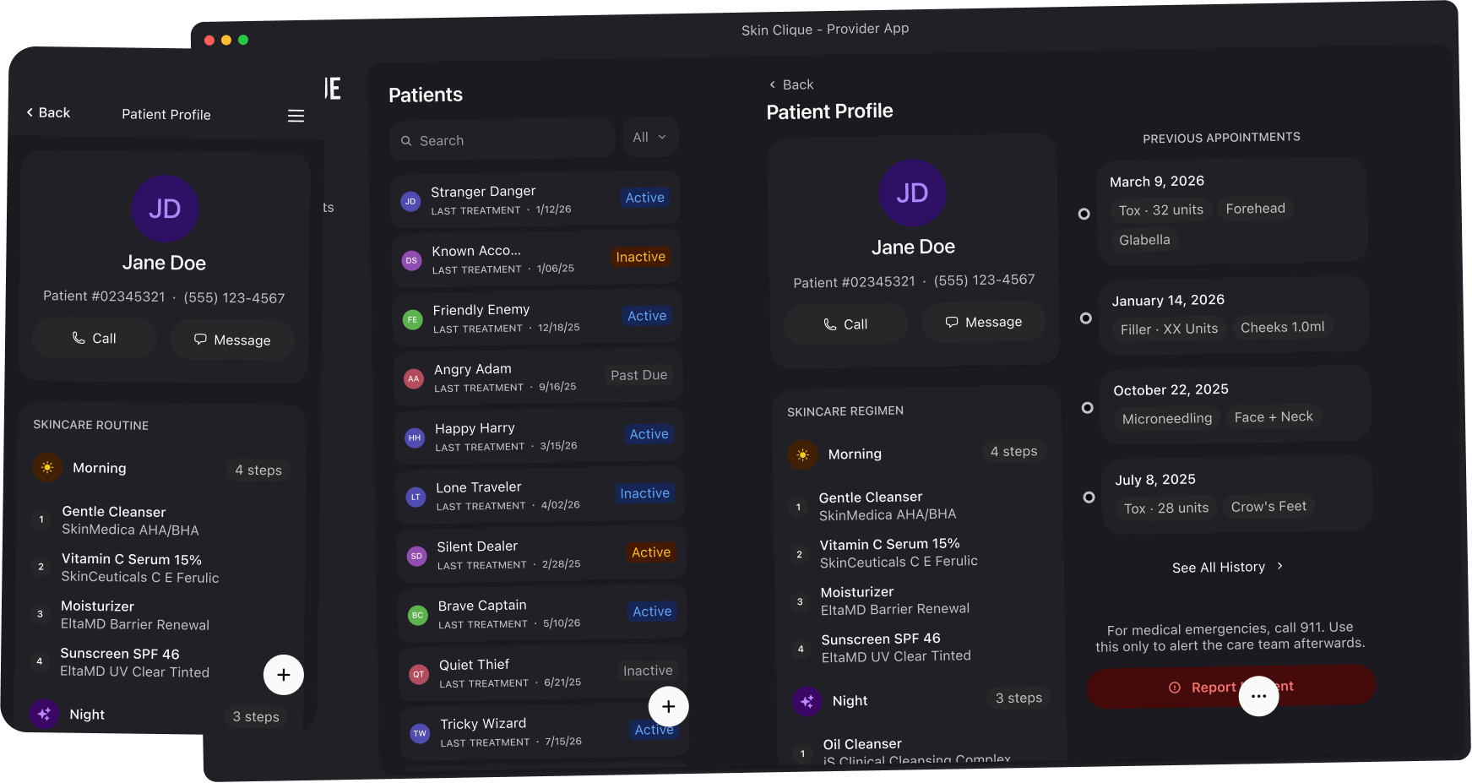Viewport: 1472px width, 783px height.
Task: Click Back above desktop Patient Profile heading
Action: click(x=791, y=84)
